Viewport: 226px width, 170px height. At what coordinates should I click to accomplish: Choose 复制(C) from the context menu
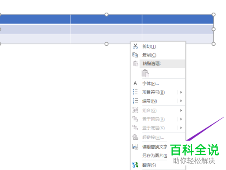tap(158, 55)
